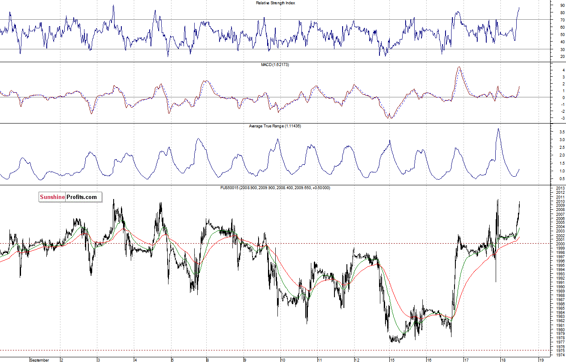This screenshot has width=566, height=362.
Task: Click the "MACD (1.62173)" panel title
Action: click(275, 64)
